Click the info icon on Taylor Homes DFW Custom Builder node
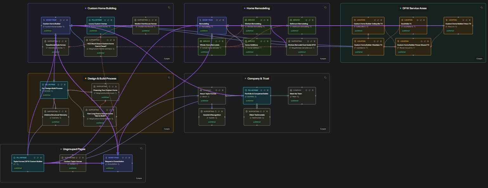The width and height of the screenshot is (488, 188). [35, 158]
